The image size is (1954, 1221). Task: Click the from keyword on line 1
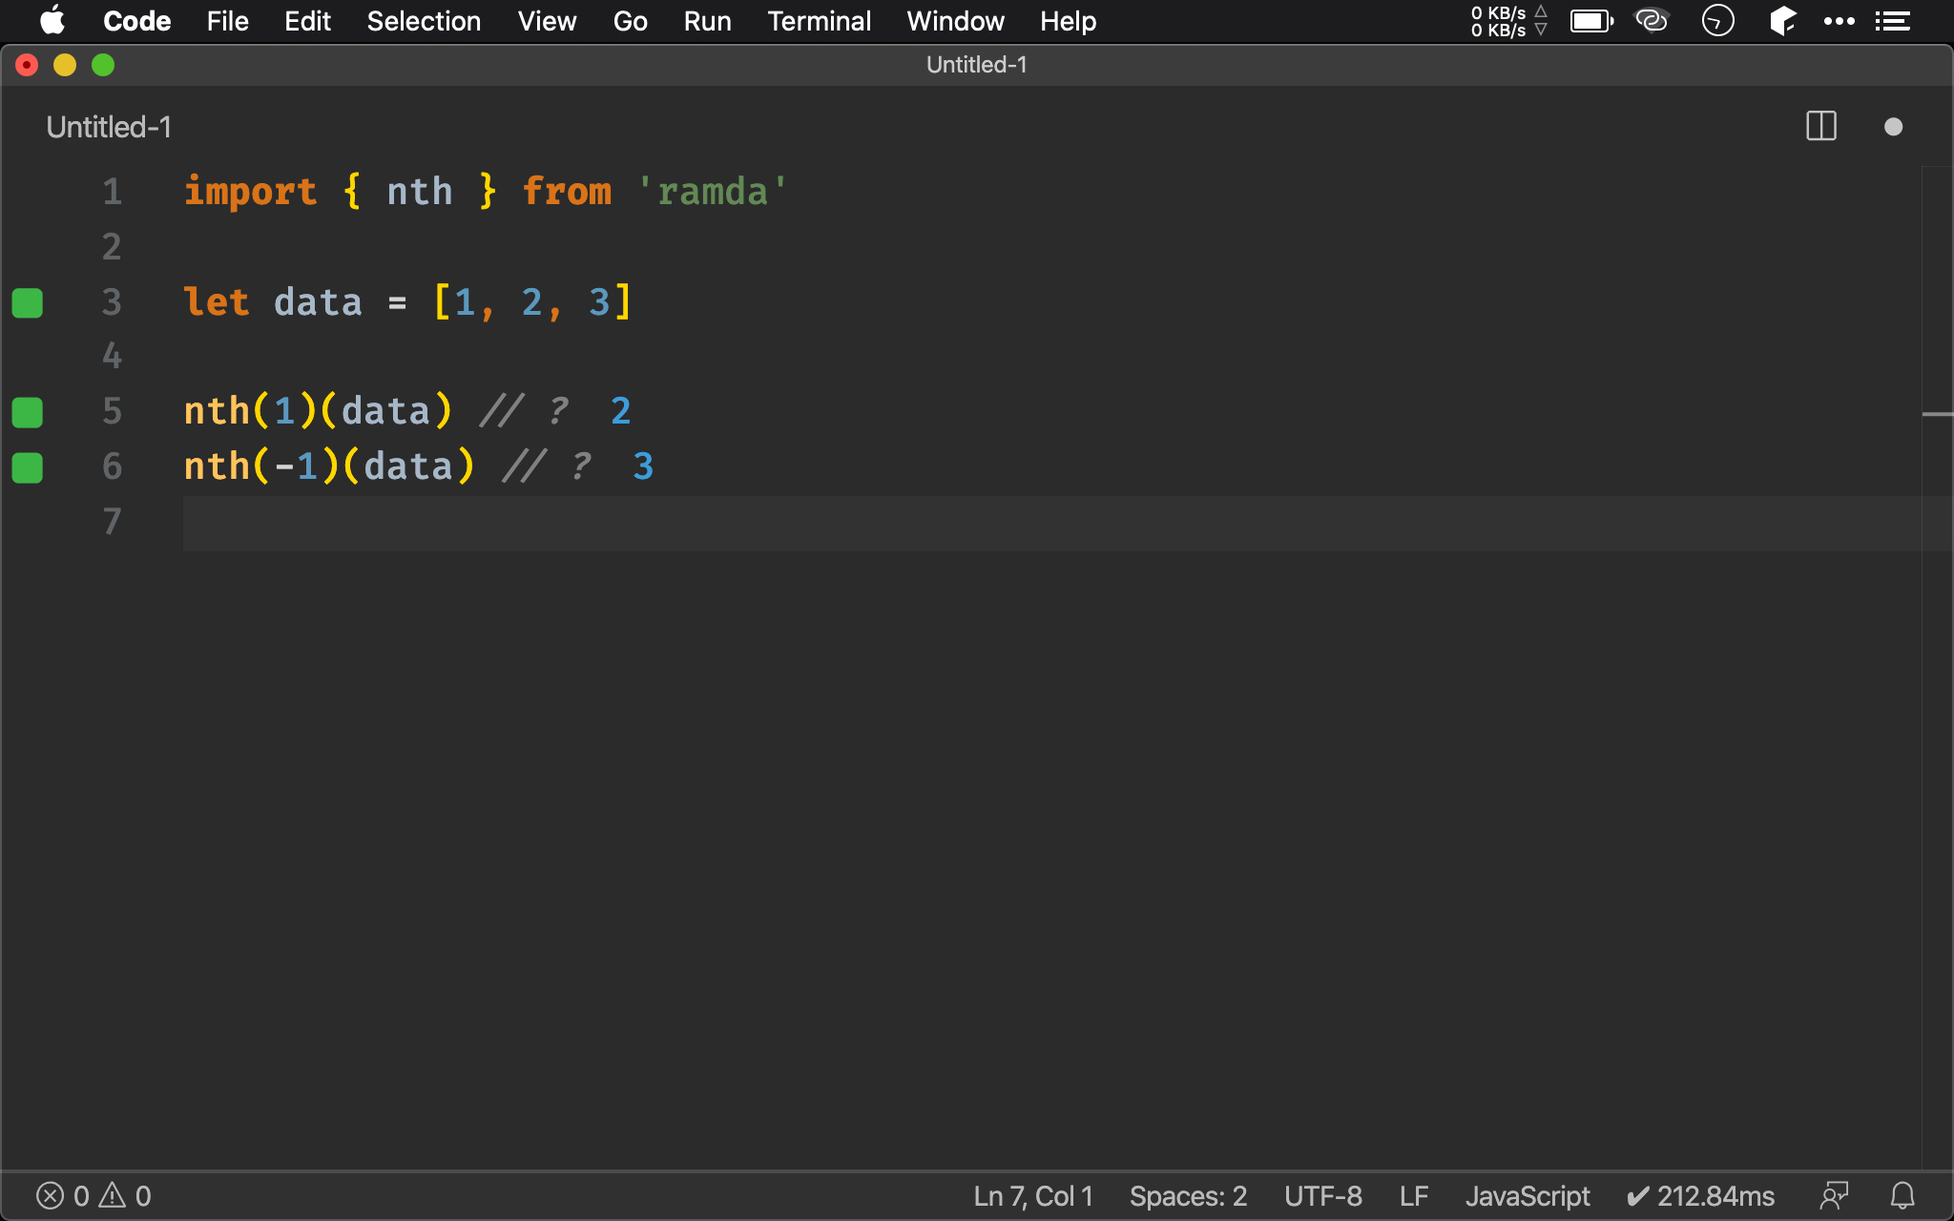567,193
